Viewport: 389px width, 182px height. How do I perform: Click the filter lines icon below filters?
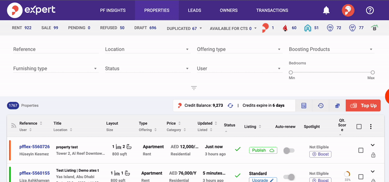tap(194, 88)
